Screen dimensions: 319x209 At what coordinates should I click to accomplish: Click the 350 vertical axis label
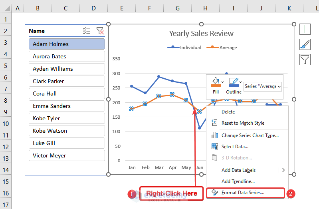click(116, 59)
